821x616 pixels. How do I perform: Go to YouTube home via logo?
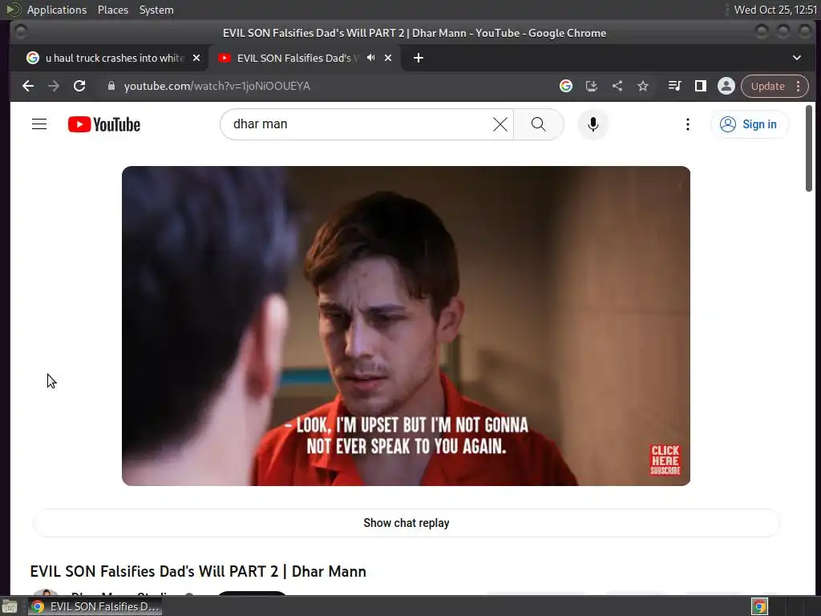pyautogui.click(x=104, y=124)
